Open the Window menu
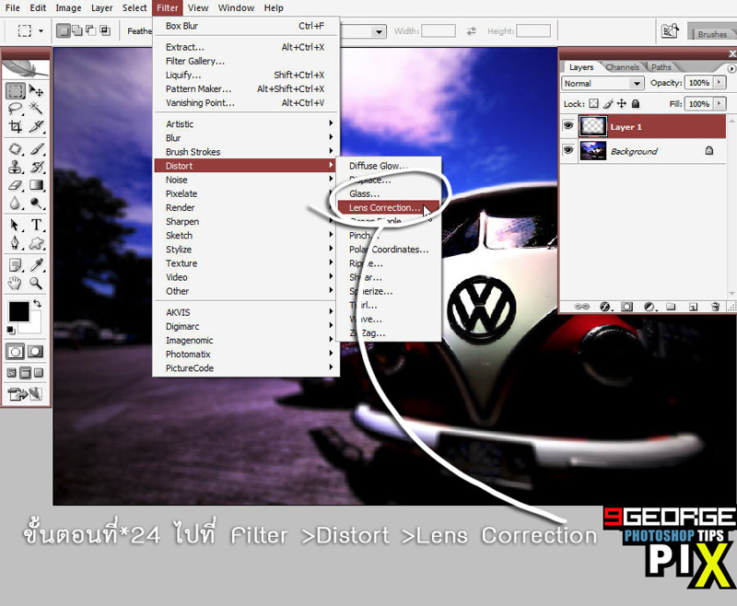Screen dimensions: 737x606 pos(236,8)
